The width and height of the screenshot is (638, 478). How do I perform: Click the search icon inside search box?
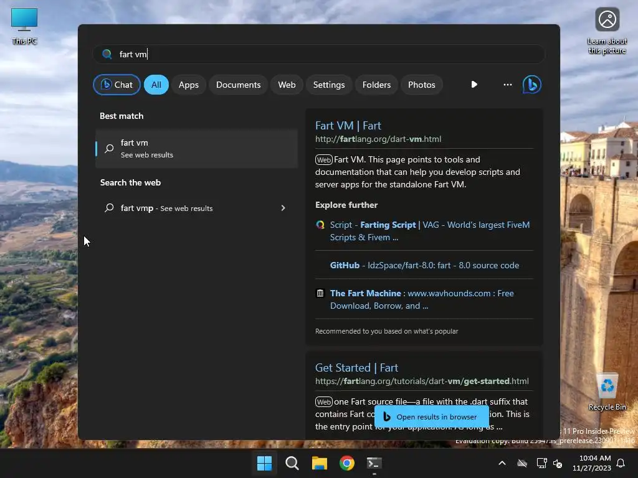[107, 54]
